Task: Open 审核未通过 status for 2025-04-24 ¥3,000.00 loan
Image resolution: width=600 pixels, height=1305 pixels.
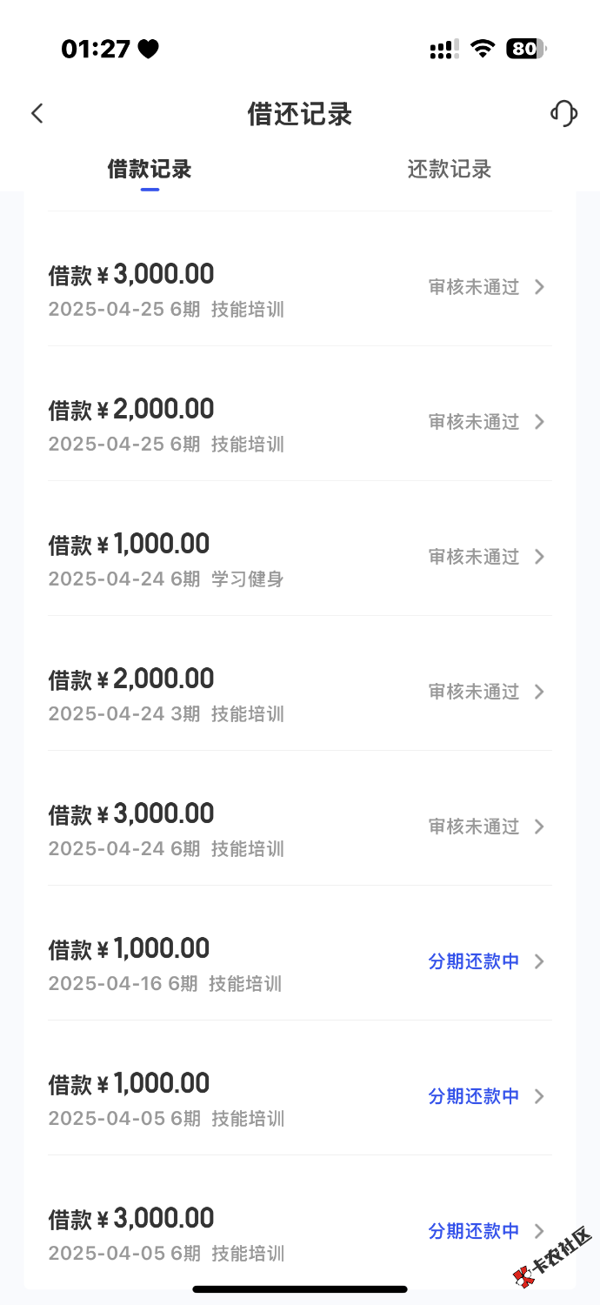Action: point(474,826)
